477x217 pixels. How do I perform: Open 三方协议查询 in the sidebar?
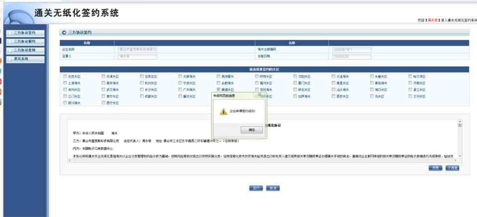[26, 50]
